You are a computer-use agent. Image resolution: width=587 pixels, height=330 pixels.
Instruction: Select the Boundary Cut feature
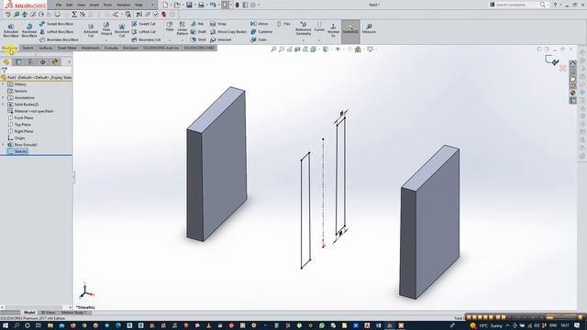tap(146, 39)
